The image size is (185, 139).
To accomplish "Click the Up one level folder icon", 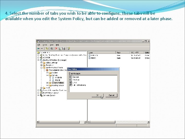I will pos(47,48).
